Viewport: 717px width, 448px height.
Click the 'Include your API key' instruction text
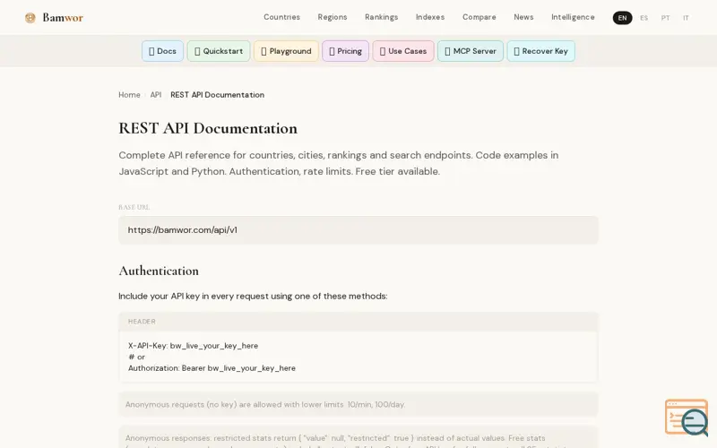click(253, 297)
